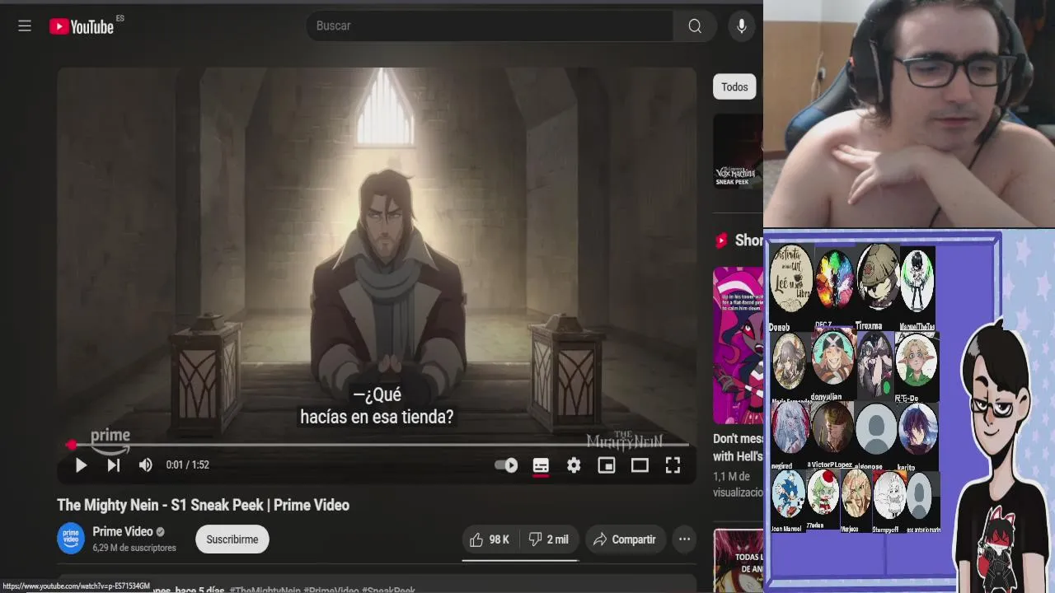Switch to miniplayer mode

tap(607, 465)
